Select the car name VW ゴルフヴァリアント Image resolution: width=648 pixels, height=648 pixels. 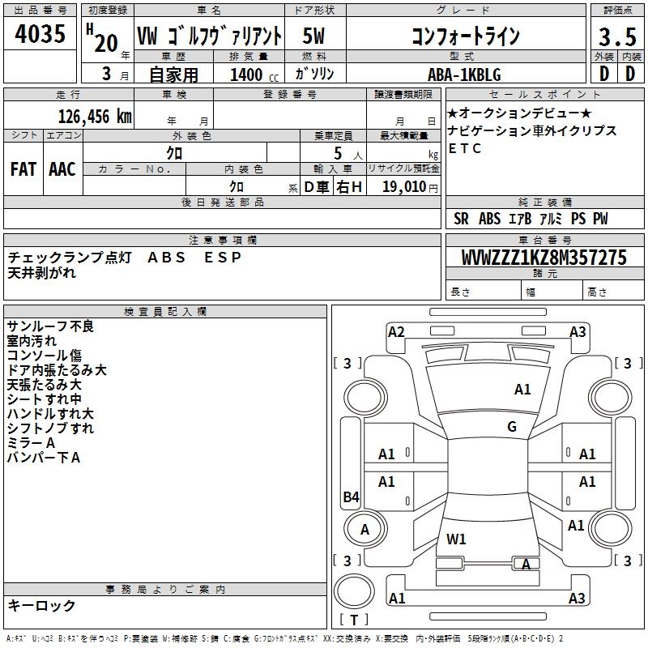click(209, 36)
